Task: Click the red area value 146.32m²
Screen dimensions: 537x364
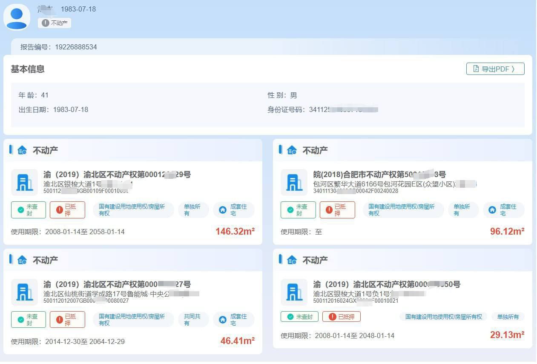Action: 235,232
